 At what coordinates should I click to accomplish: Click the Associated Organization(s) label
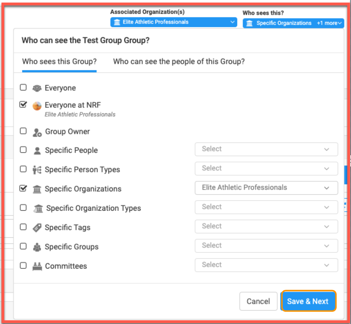click(147, 12)
